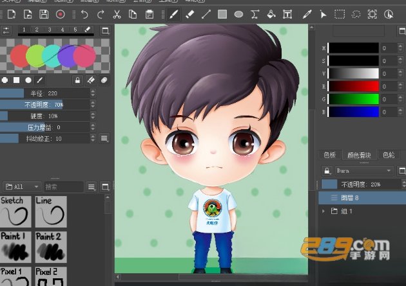Pick the eyedropper color picker tool
The height and width of the screenshot is (286, 406).
pos(307,14)
